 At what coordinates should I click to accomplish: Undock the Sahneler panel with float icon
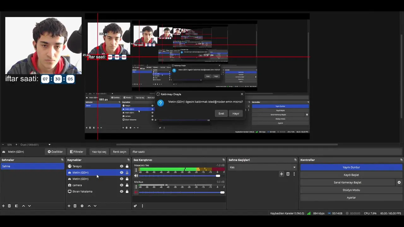62,160
